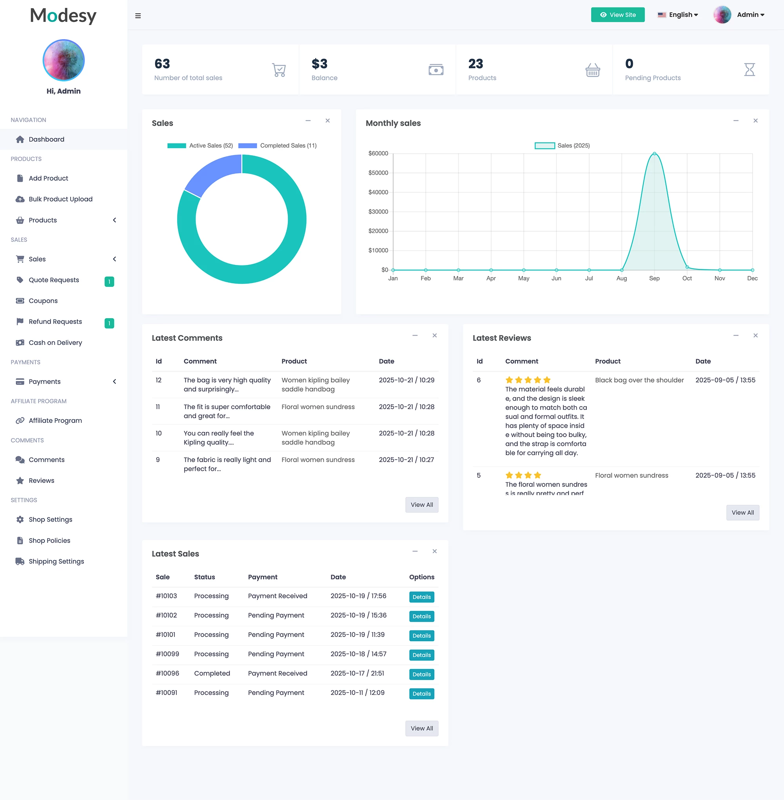Click the shopping cart total sales icon
The height and width of the screenshot is (800, 784).
[279, 70]
